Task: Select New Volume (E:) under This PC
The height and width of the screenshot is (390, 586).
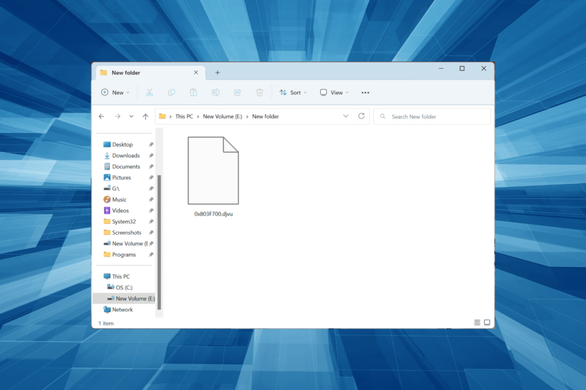Action: [124, 299]
